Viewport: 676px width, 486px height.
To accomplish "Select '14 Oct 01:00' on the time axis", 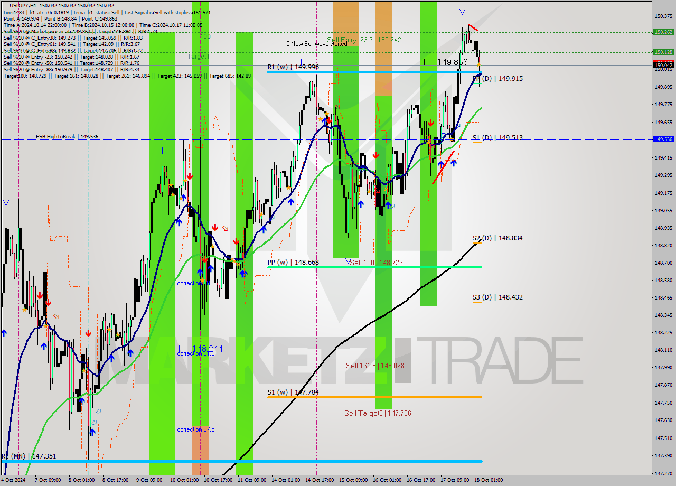I will click(x=285, y=480).
